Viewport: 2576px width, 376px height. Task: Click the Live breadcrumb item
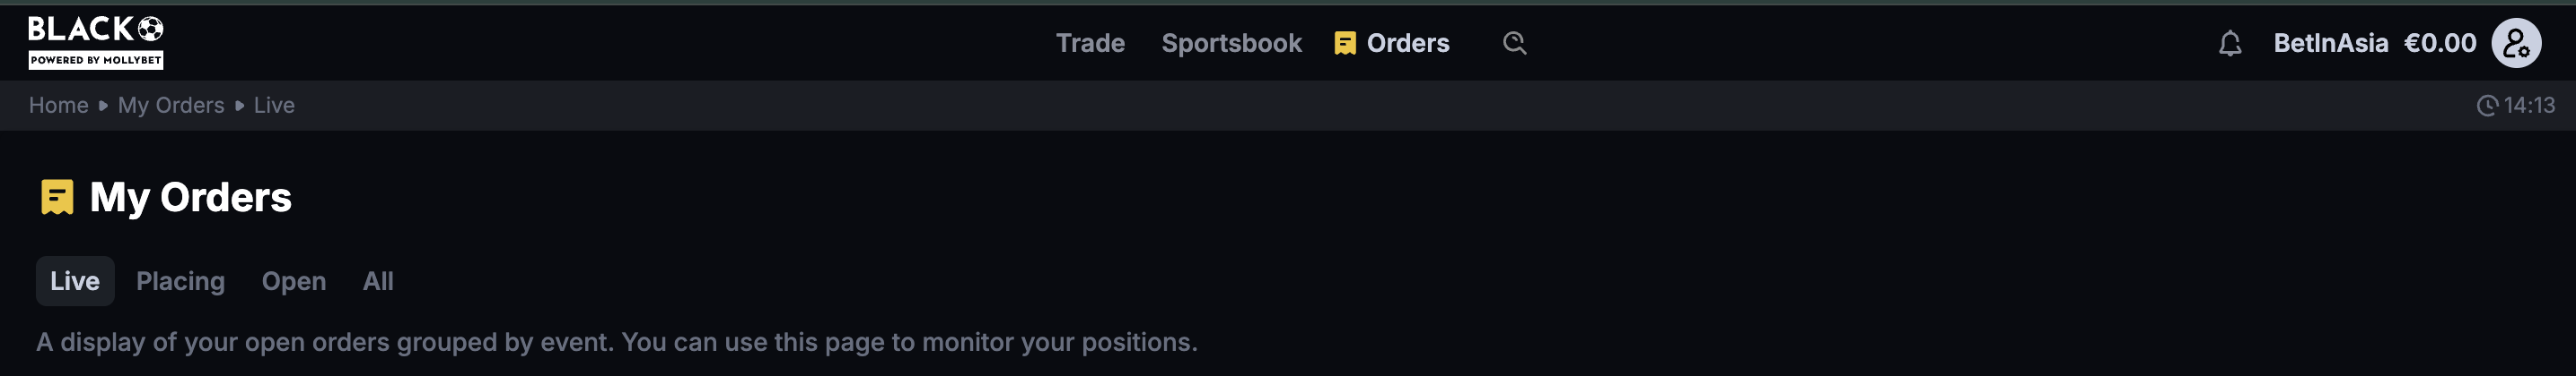coord(274,106)
